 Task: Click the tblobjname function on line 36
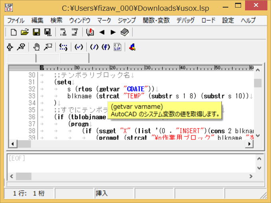[x=89, y=117]
